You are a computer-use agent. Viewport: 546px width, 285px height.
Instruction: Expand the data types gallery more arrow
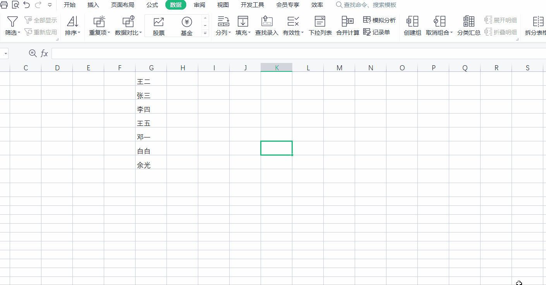coord(205,34)
